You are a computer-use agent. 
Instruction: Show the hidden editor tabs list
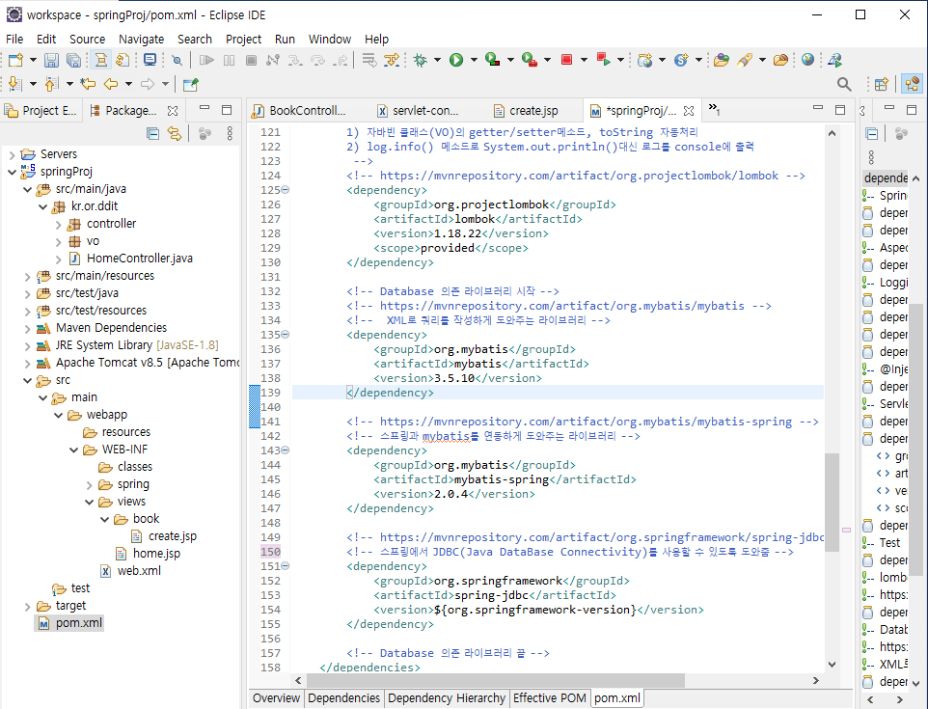(714, 108)
